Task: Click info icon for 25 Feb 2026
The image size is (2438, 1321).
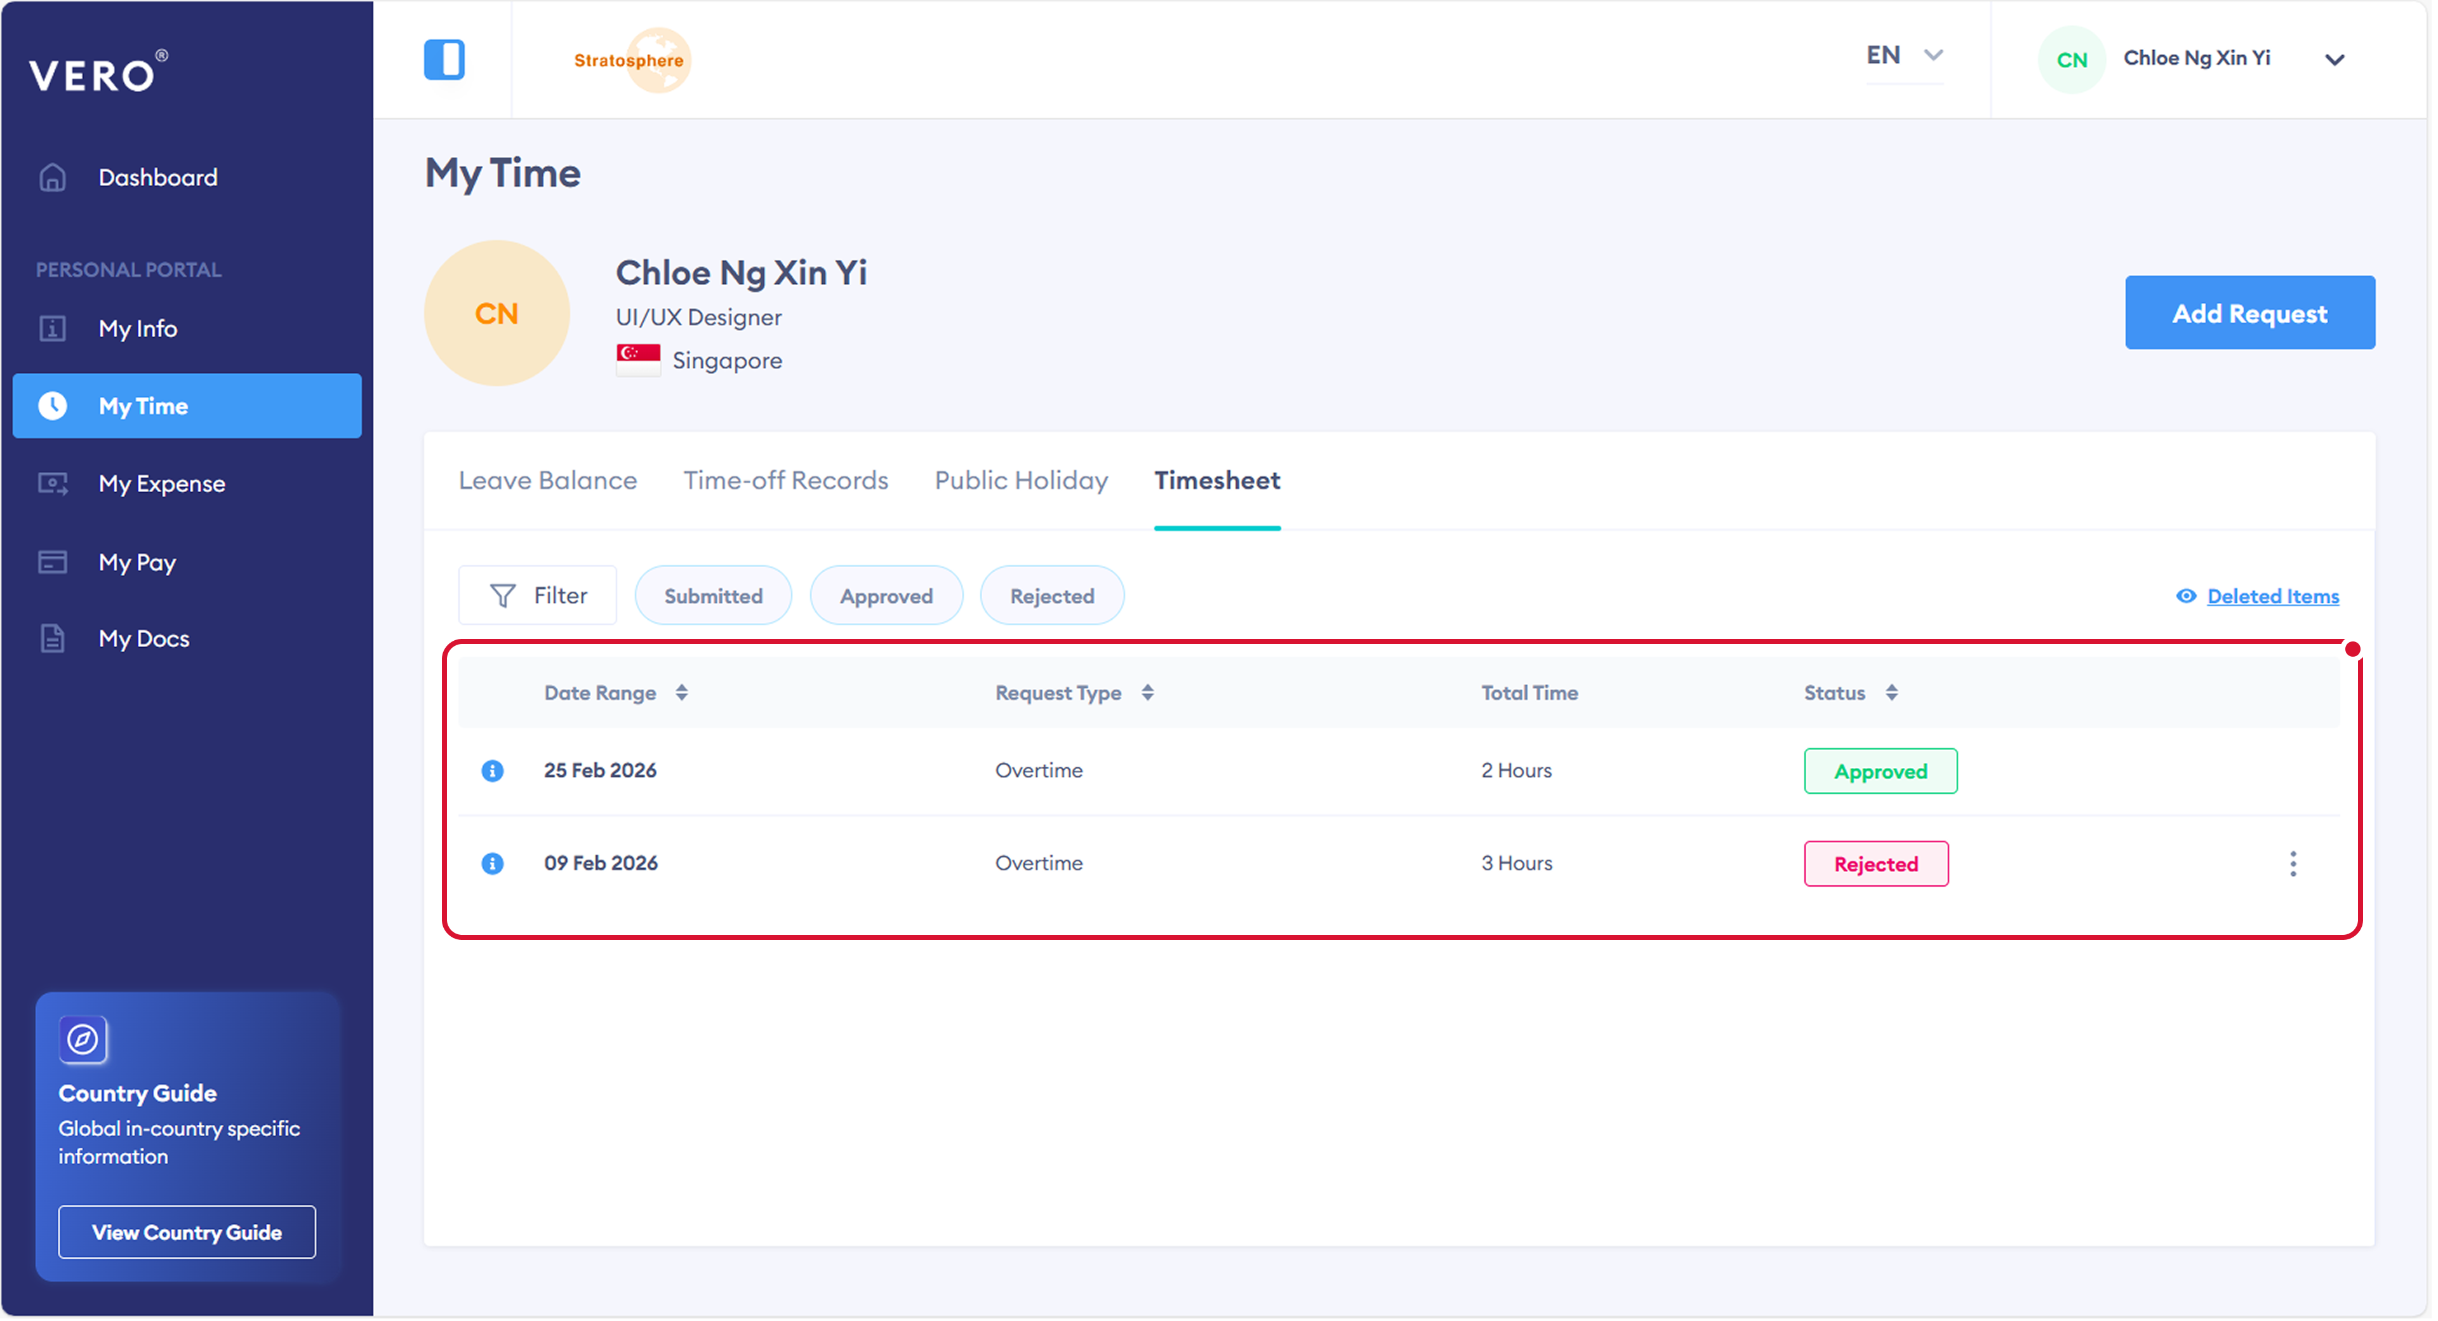Action: [x=492, y=771]
